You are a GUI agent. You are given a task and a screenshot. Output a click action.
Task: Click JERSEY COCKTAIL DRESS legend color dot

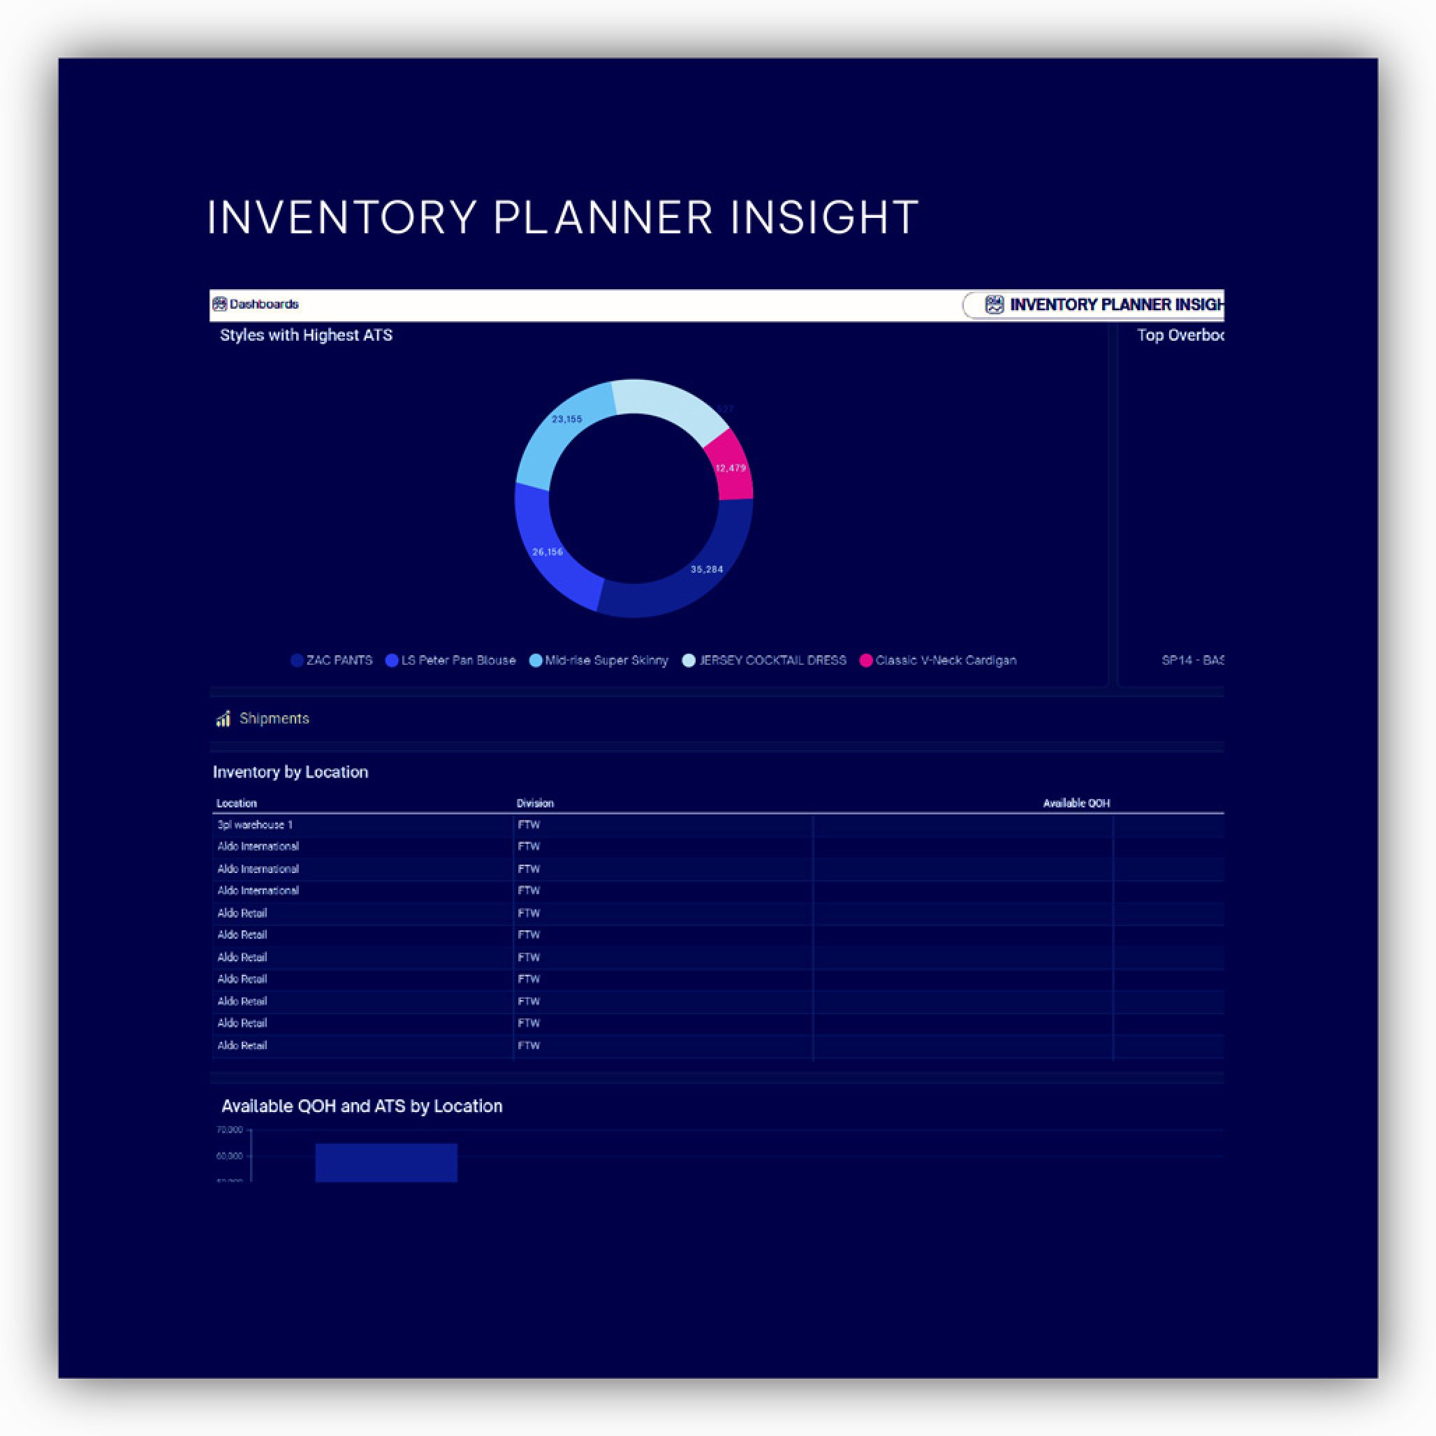coord(688,660)
